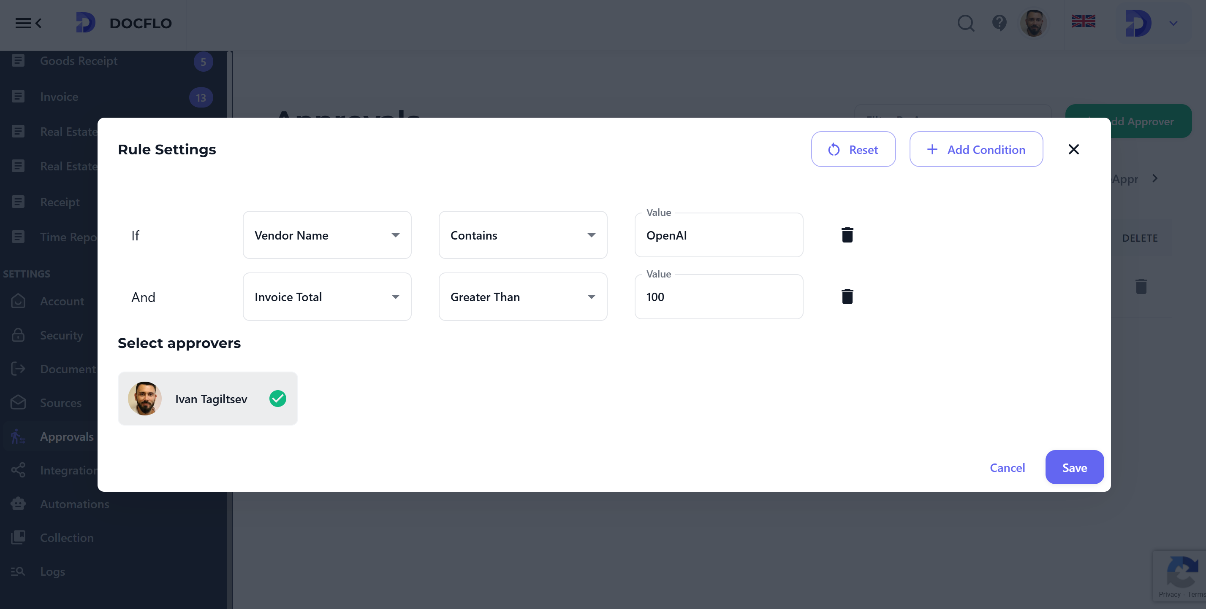Screen dimensions: 1206x609
Task: Click the Logs icon in the sidebar
Action: pos(18,571)
